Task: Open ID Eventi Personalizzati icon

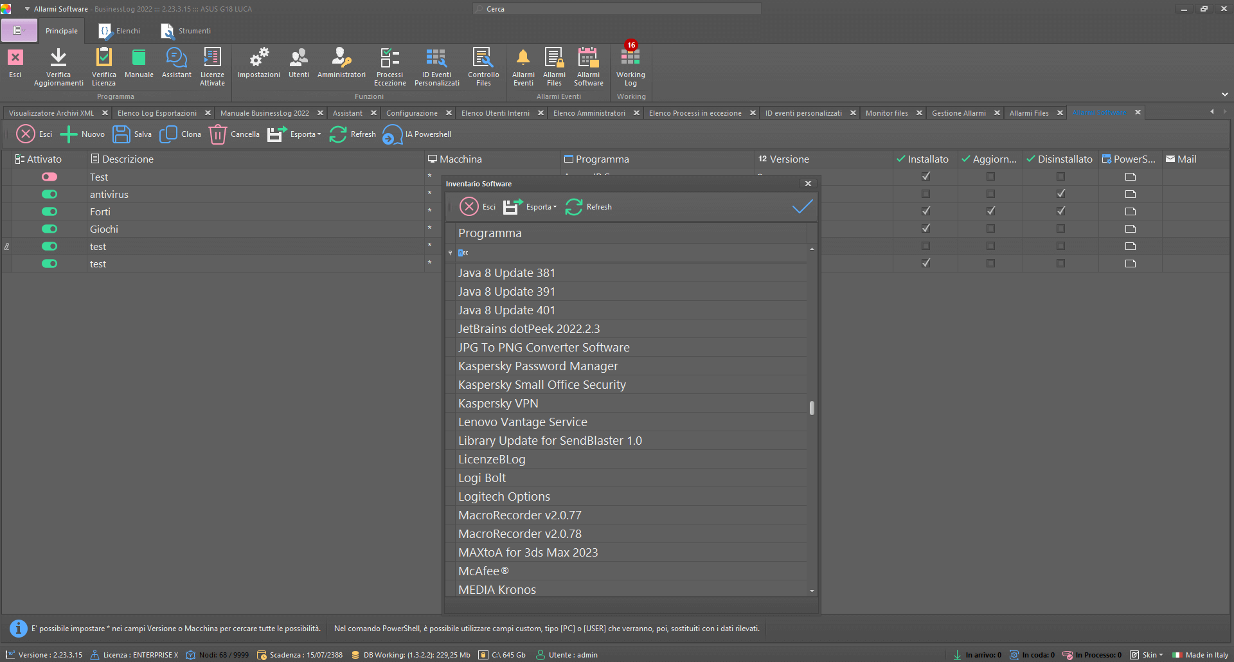Action: (436, 58)
